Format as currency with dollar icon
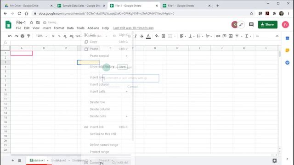This screenshot has height=165, width=294. tap(53, 36)
